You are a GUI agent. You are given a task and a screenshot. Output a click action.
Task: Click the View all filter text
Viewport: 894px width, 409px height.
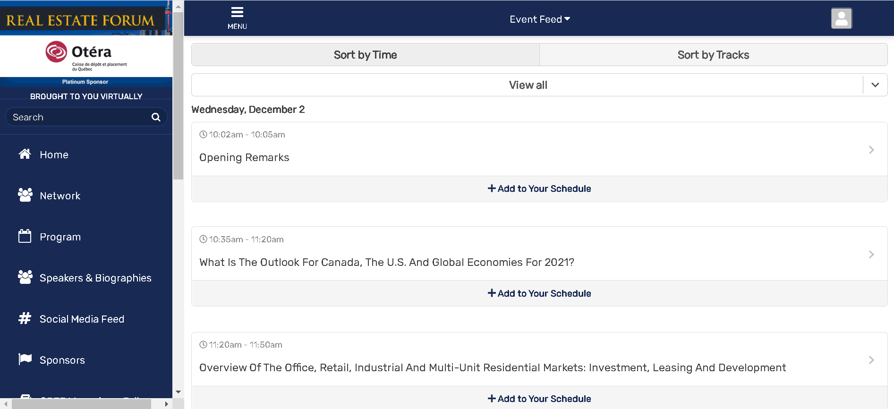[x=528, y=85]
